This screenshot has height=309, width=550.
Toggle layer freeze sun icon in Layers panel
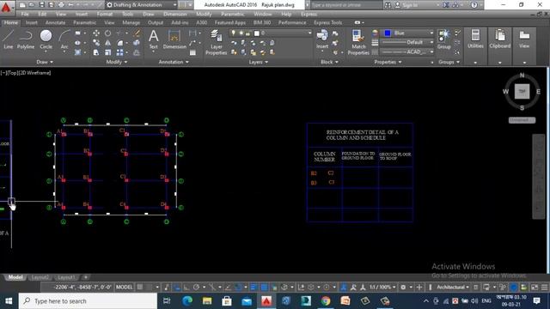click(x=241, y=33)
